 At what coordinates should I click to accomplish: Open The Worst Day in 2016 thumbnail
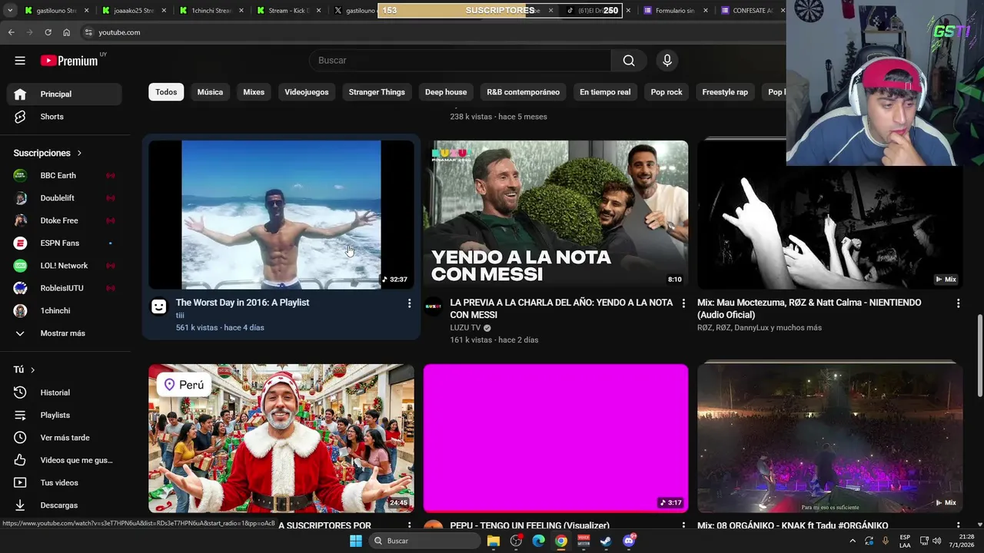tap(281, 214)
